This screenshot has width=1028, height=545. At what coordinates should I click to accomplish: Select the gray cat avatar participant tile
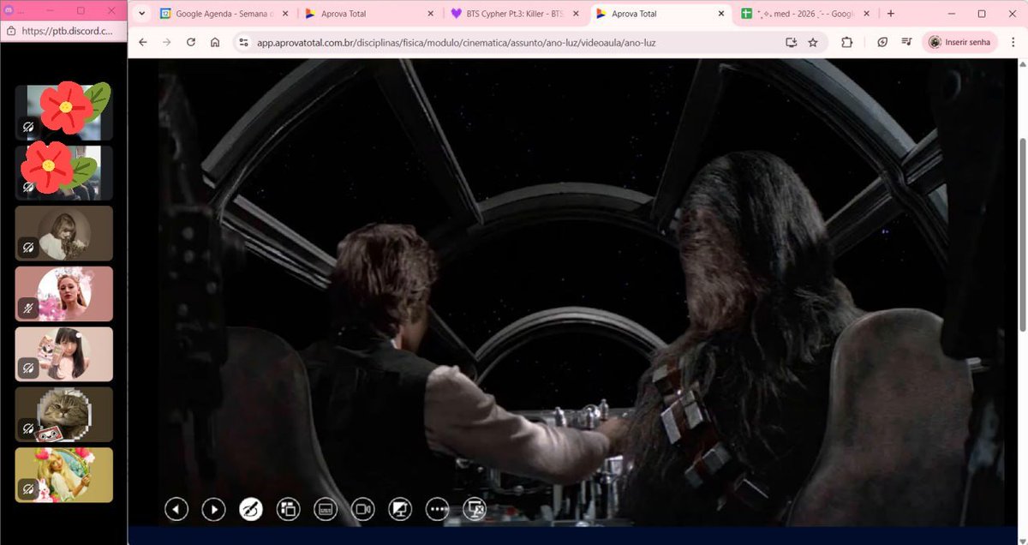pyautogui.click(x=64, y=415)
